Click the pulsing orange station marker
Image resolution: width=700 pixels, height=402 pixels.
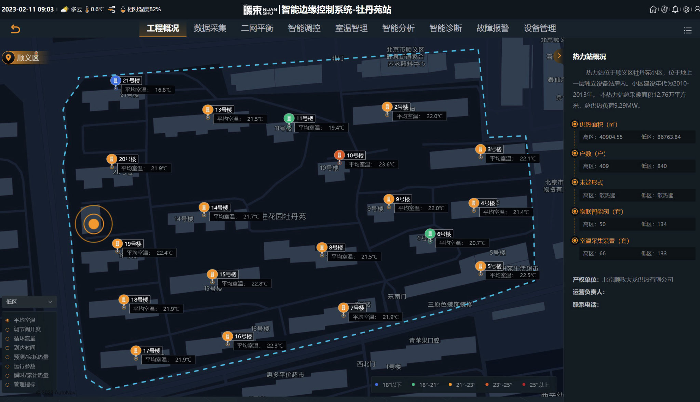coord(94,224)
